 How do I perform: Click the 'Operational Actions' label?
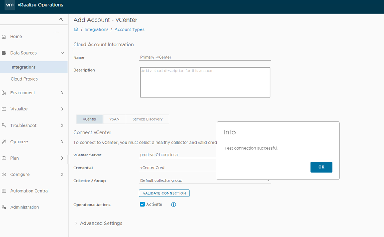click(x=92, y=205)
